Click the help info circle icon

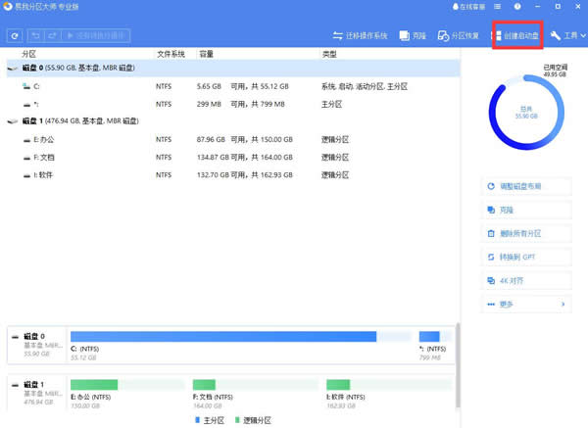pyautogui.click(x=517, y=7)
